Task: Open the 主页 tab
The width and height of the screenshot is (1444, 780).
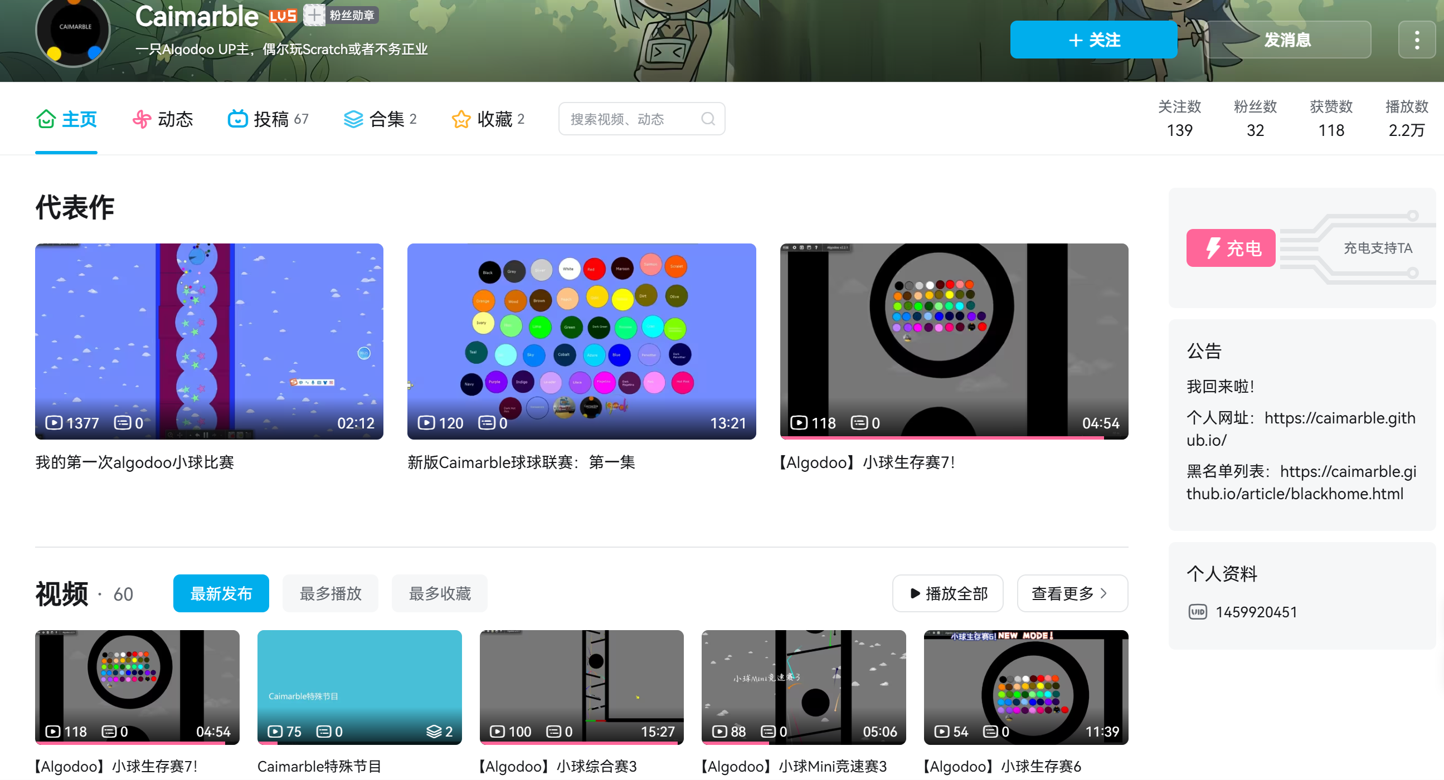Action: pos(66,119)
